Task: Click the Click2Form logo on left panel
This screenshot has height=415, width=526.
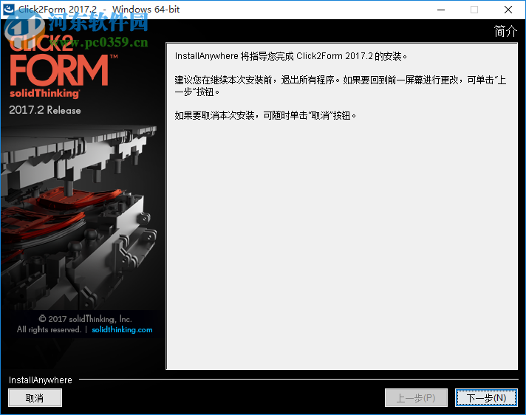Action: [63, 66]
